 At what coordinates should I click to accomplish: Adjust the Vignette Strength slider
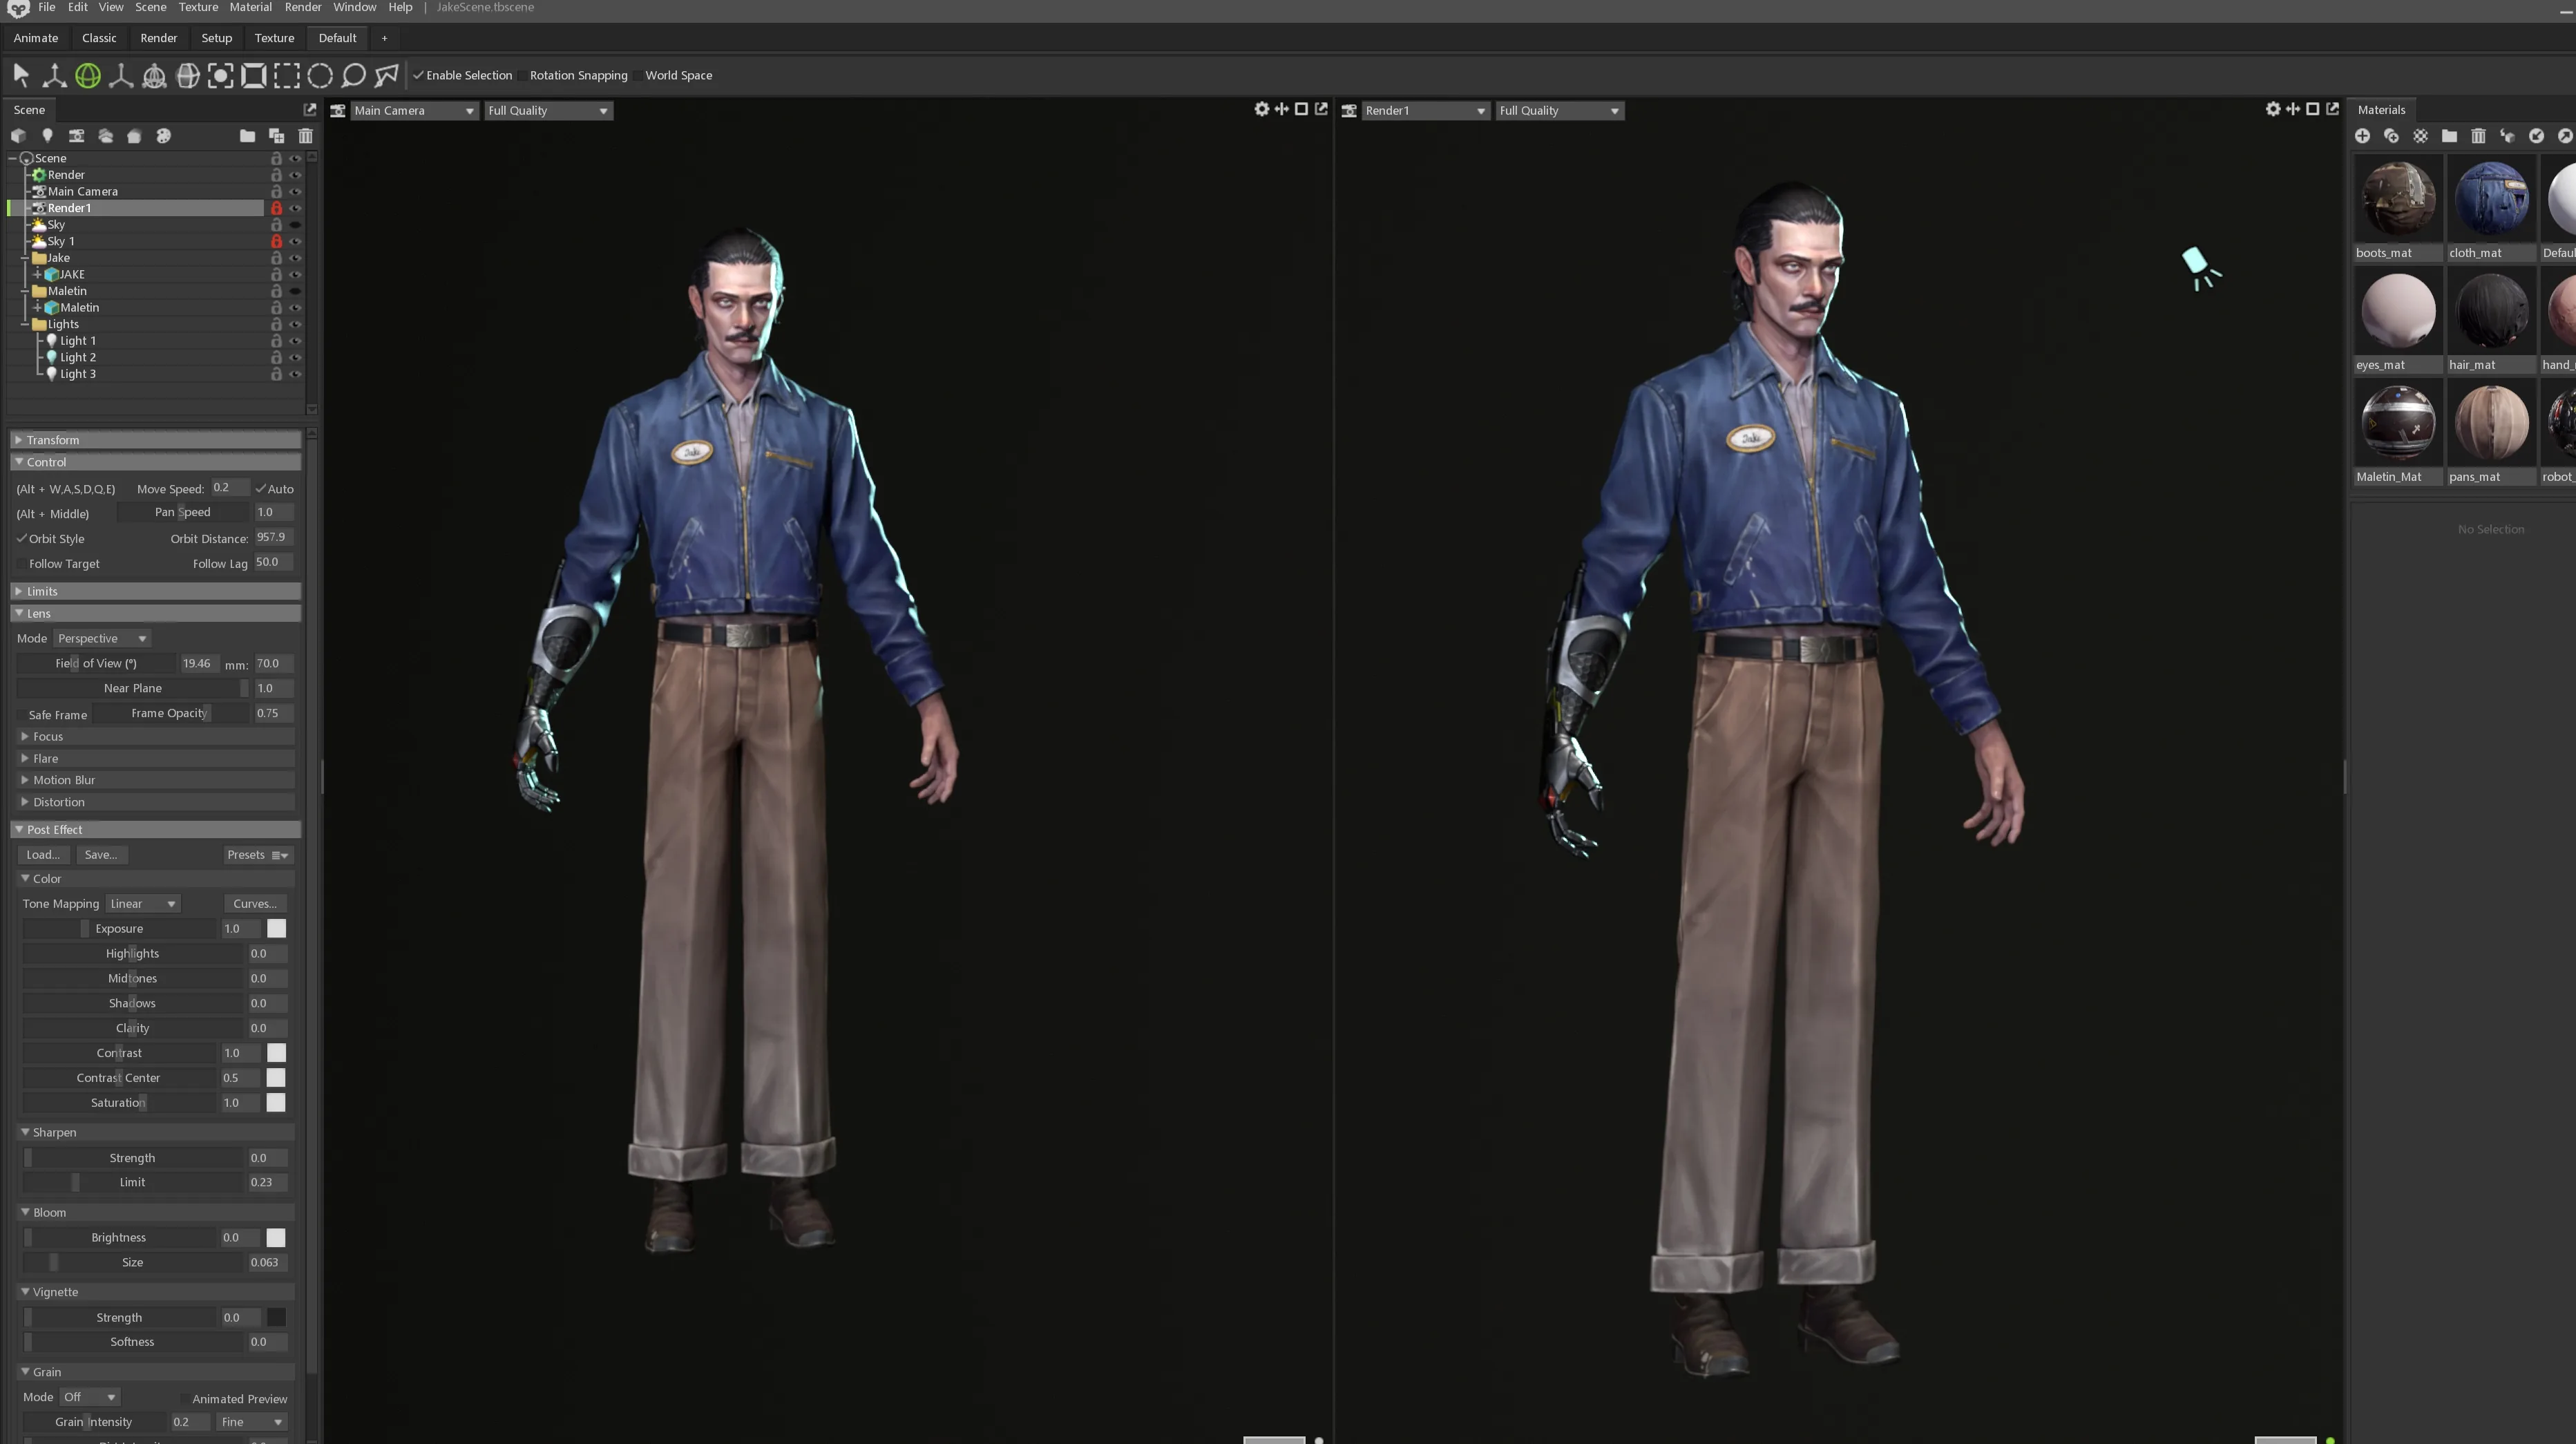[x=119, y=1317]
